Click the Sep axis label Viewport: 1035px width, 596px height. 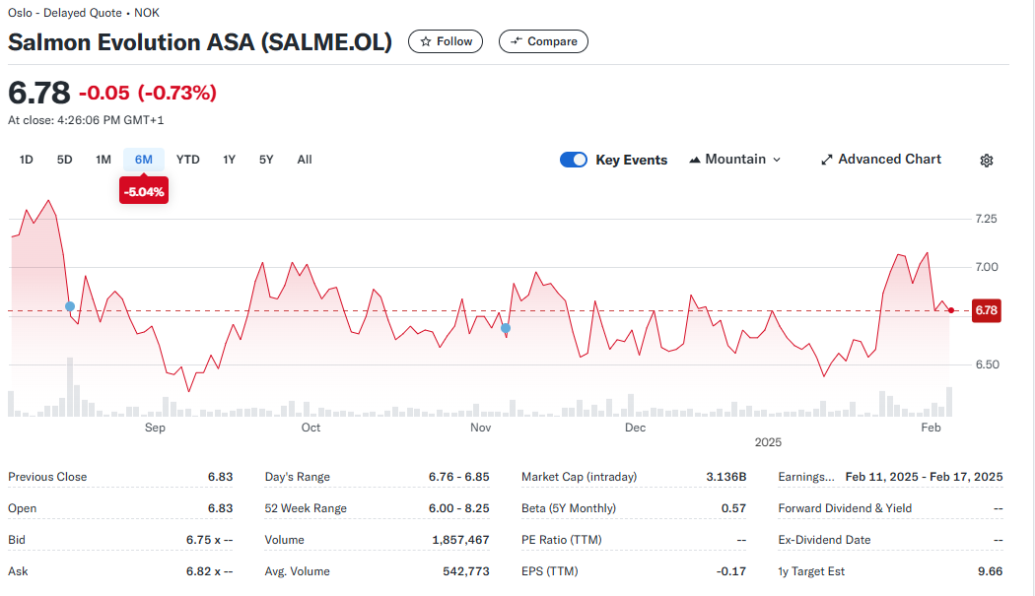point(155,428)
